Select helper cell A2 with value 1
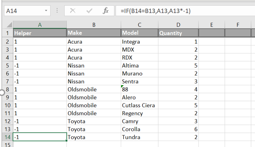The height and width of the screenshot is (147, 255). (x=40, y=42)
